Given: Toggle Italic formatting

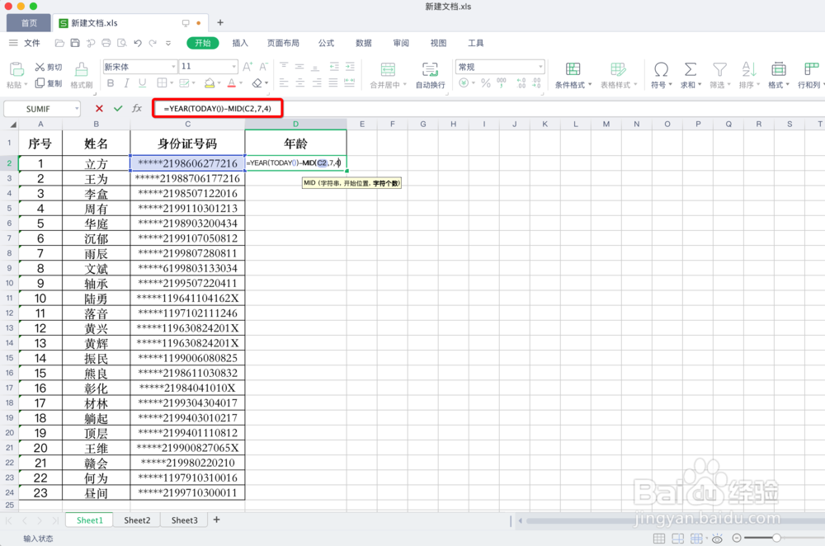Looking at the screenshot, I should pos(126,83).
